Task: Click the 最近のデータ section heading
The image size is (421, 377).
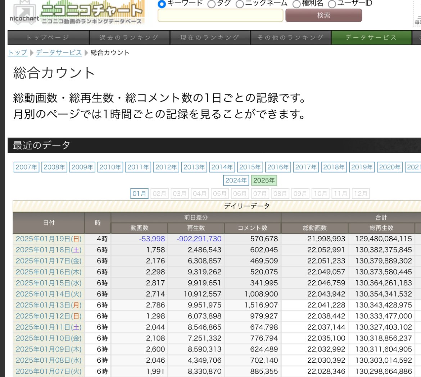Action: tap(214, 145)
